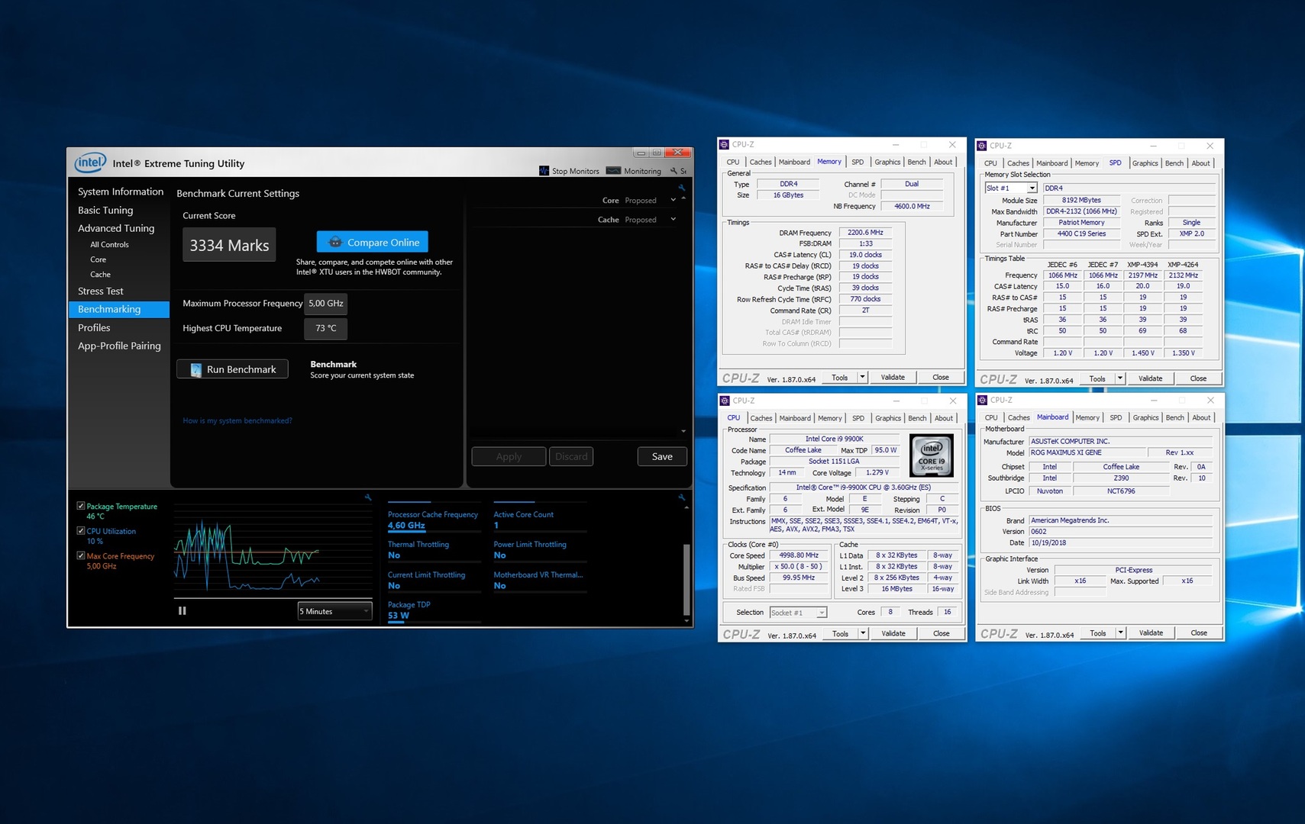Viewport: 1305px width, 824px height.
Task: Open Tools dropdown arrow in Mainboard CPU-Z window
Action: pyautogui.click(x=1121, y=632)
